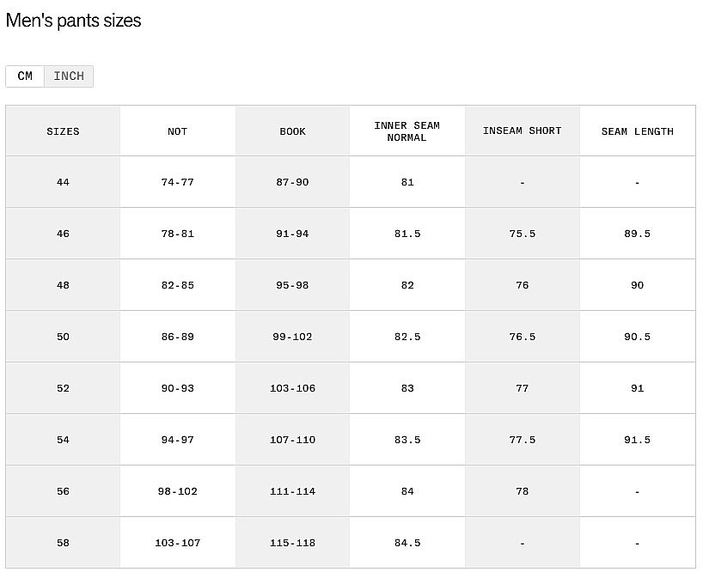Screen dimensions: 703x572
Task: Select the size 46 row label
Action: tap(63, 234)
